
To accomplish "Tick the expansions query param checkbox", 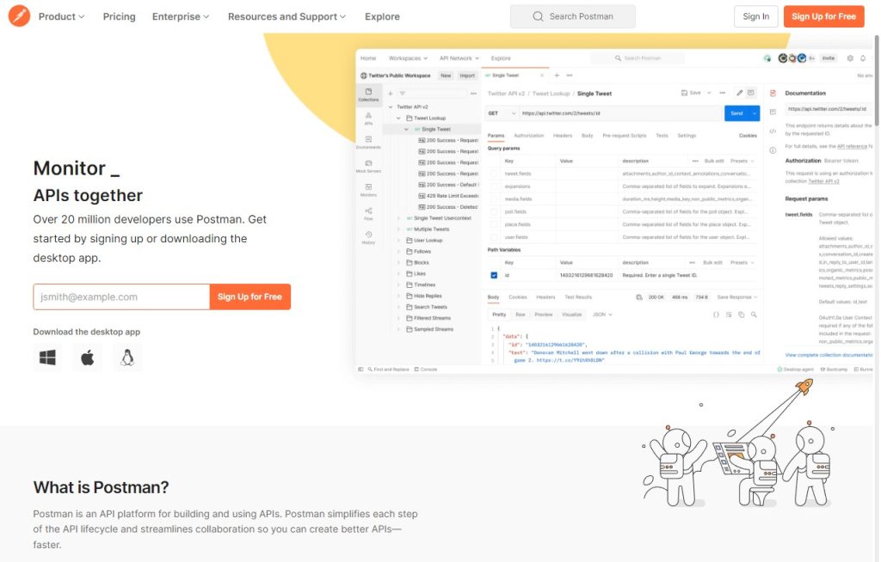I will (494, 186).
